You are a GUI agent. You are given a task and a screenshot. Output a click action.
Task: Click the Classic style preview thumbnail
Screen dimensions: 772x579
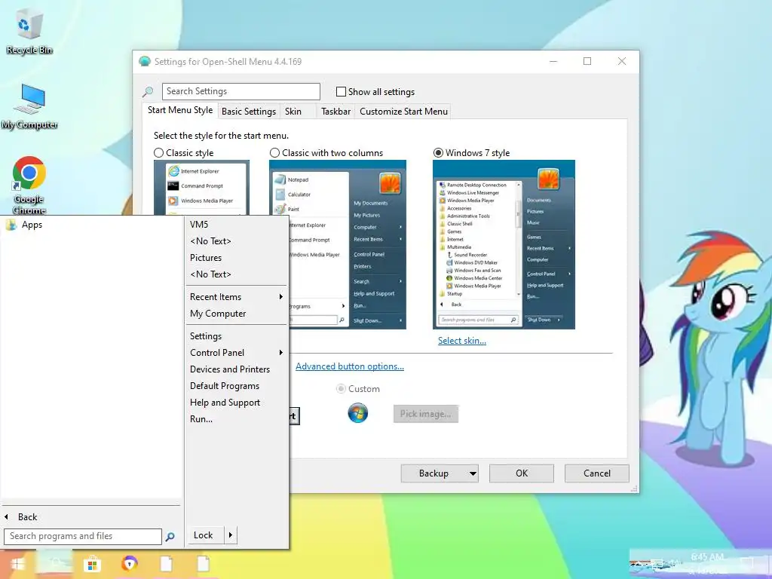pyautogui.click(x=201, y=188)
